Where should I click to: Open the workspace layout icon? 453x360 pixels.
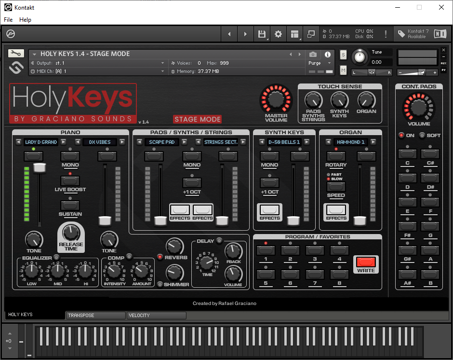pos(294,34)
